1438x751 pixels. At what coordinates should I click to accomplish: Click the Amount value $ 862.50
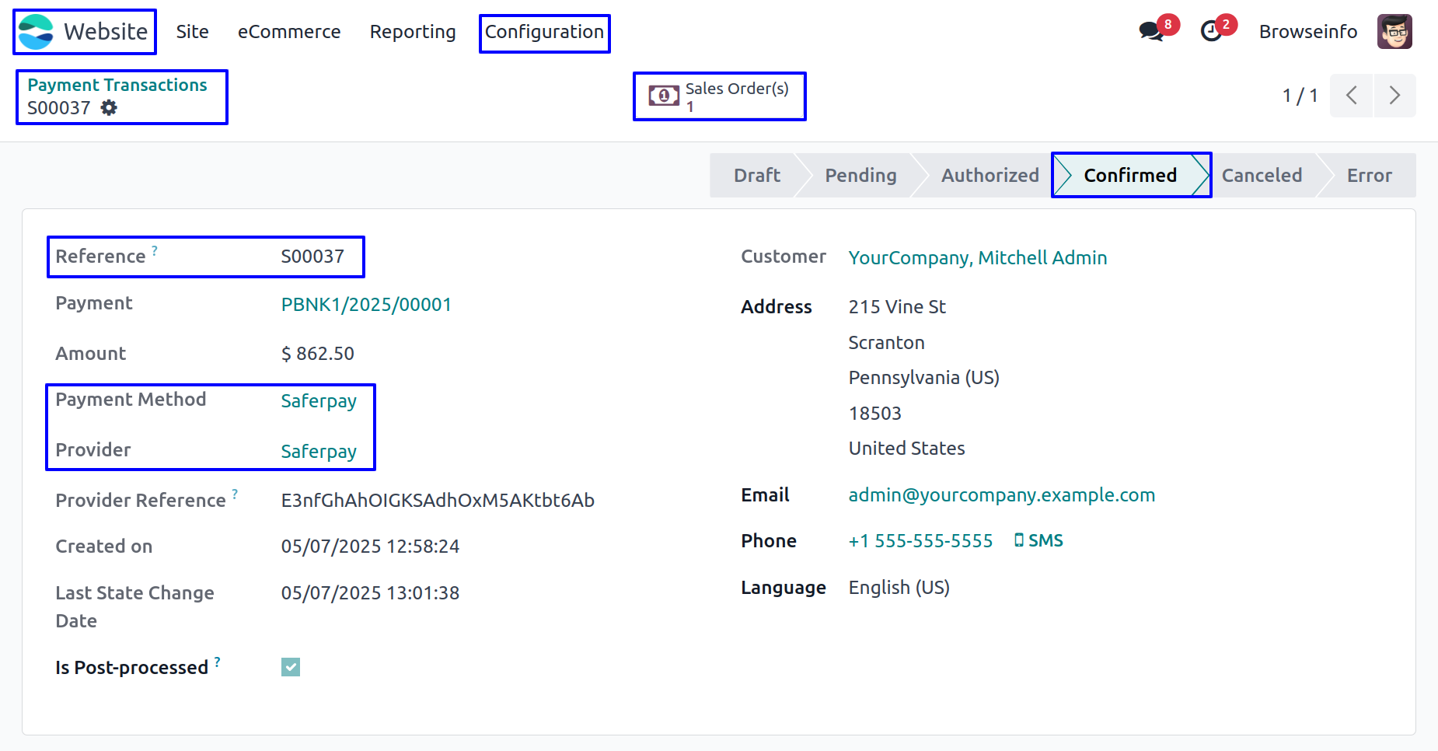[x=318, y=354]
